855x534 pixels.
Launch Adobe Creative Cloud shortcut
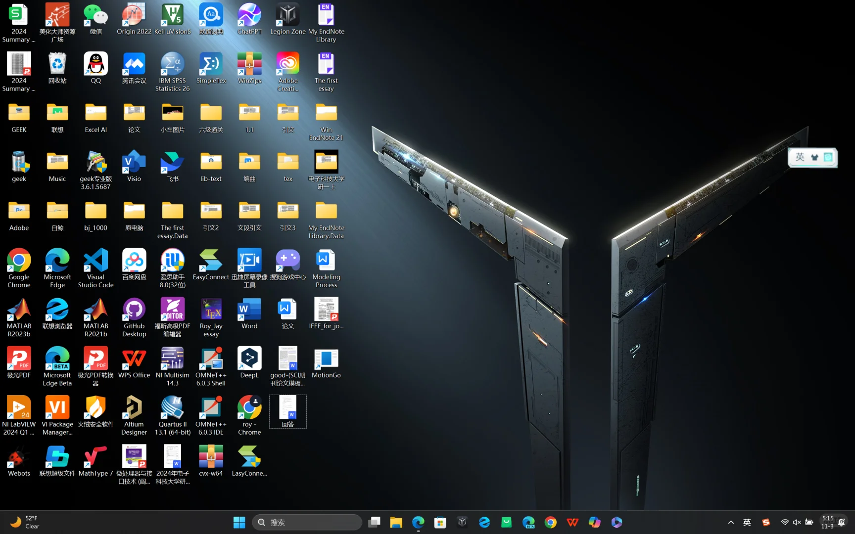pos(287,72)
